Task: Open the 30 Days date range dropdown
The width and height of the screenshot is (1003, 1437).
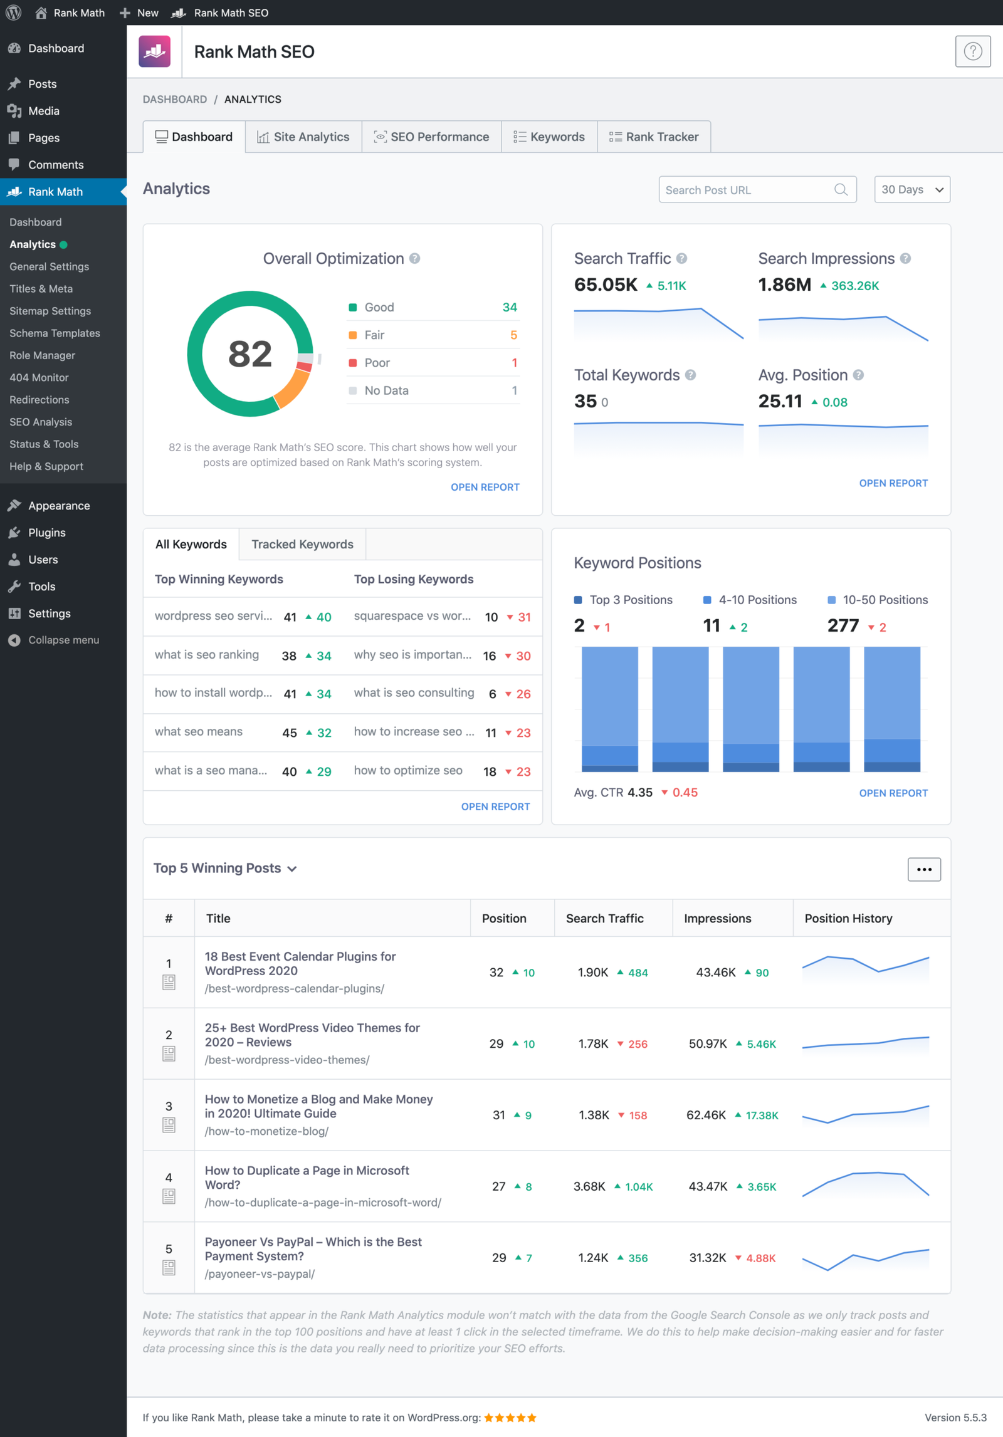Action: point(912,189)
